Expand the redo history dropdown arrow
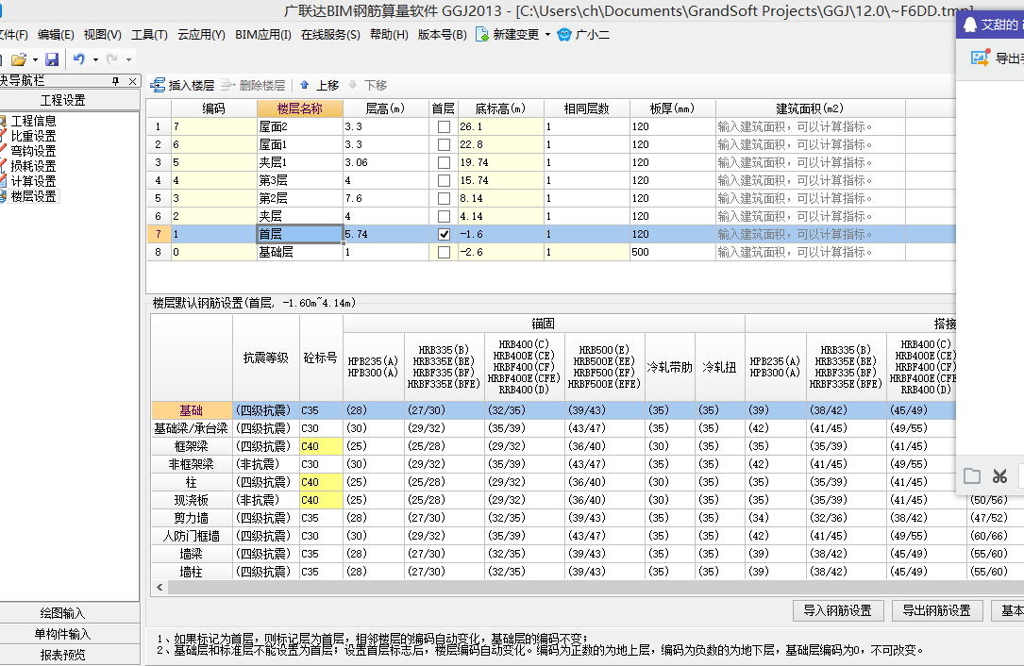1024x666 pixels. pyautogui.click(x=128, y=60)
